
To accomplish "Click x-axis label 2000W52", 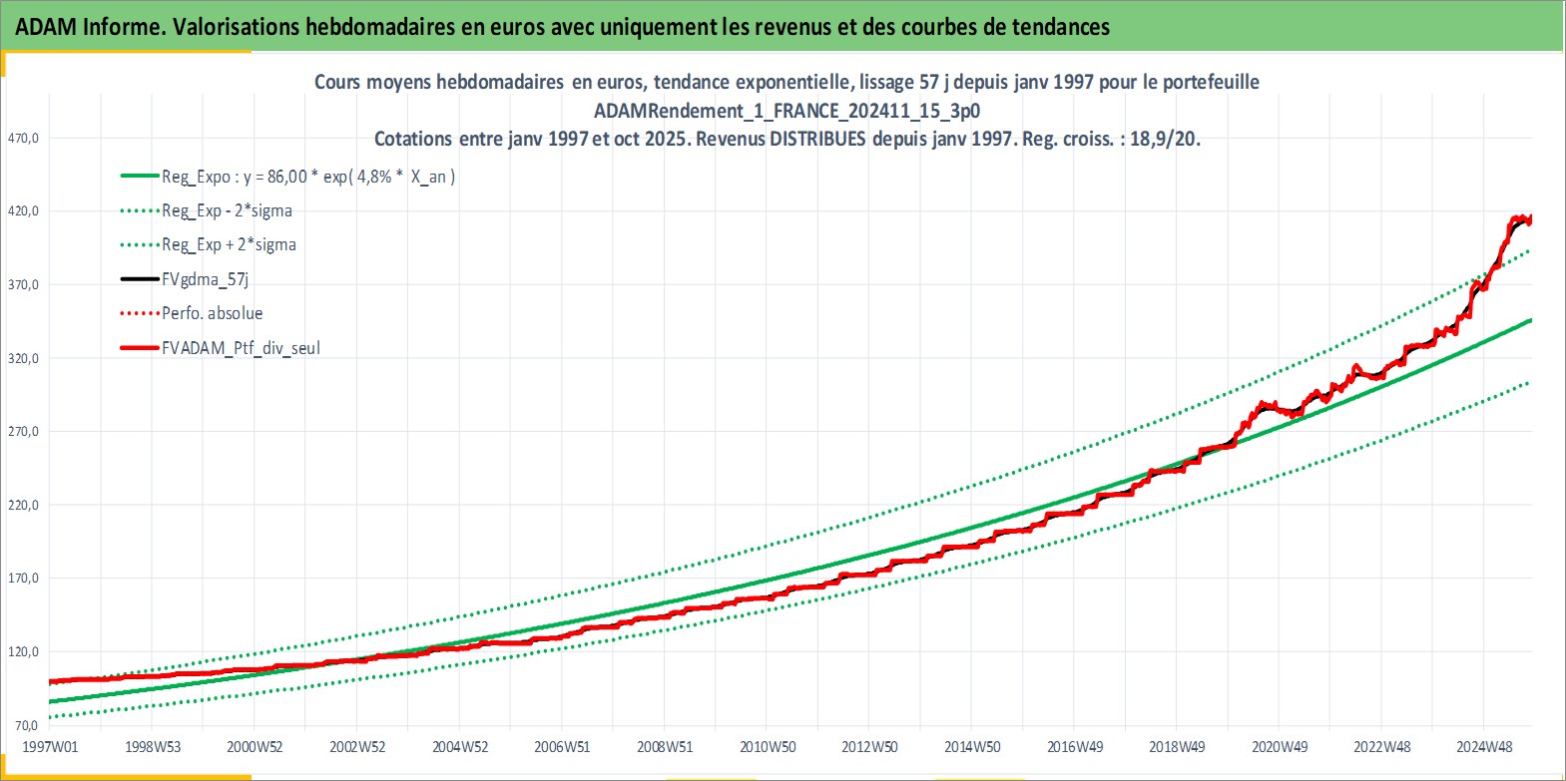I will pyautogui.click(x=255, y=746).
